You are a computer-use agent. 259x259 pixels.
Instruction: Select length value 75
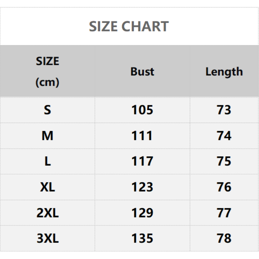224,161
